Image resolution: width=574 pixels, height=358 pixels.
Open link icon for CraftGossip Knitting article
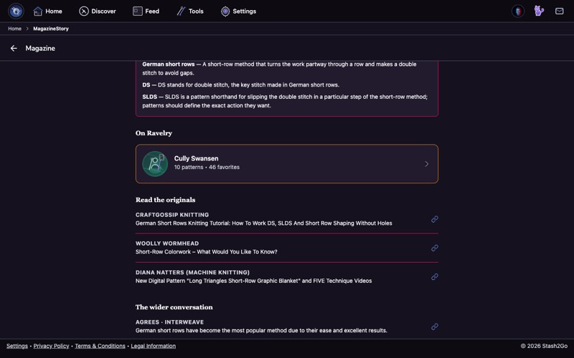click(x=435, y=219)
